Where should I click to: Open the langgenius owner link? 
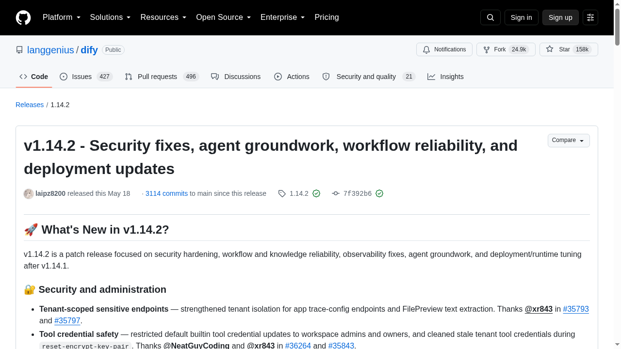[x=50, y=50]
